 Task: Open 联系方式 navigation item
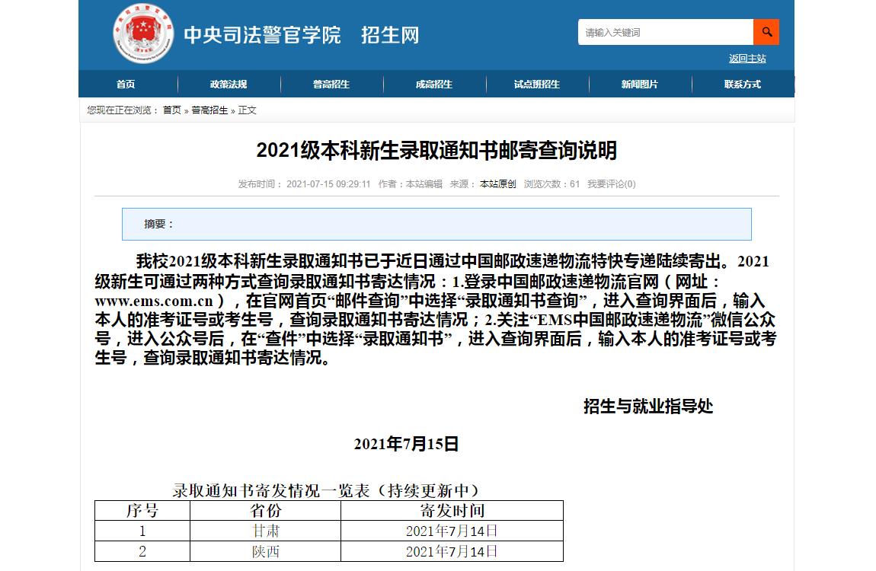743,85
